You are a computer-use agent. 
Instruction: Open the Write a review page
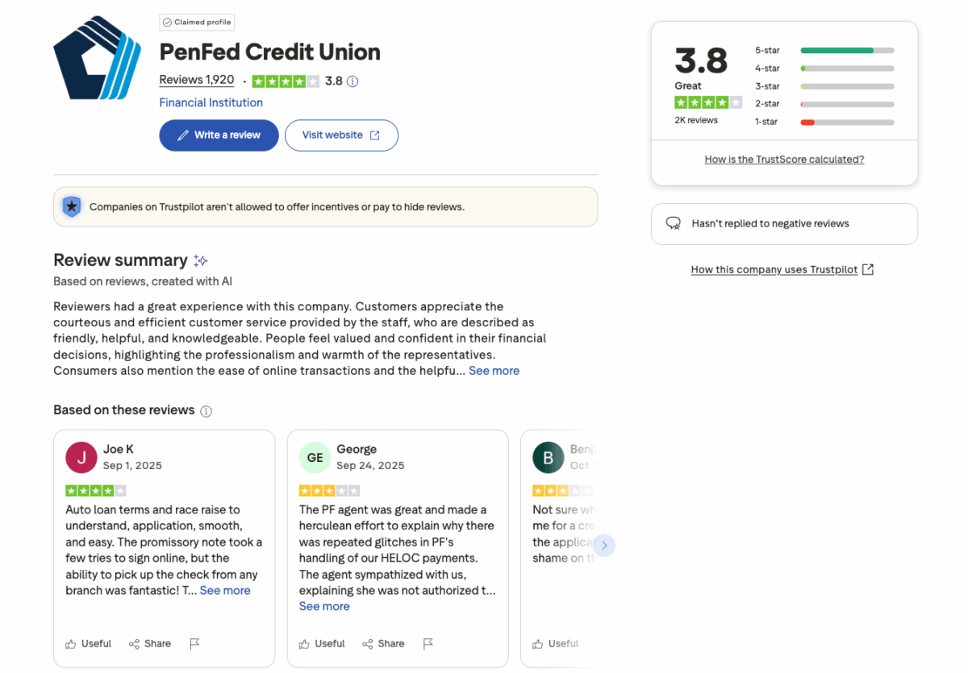coord(219,135)
